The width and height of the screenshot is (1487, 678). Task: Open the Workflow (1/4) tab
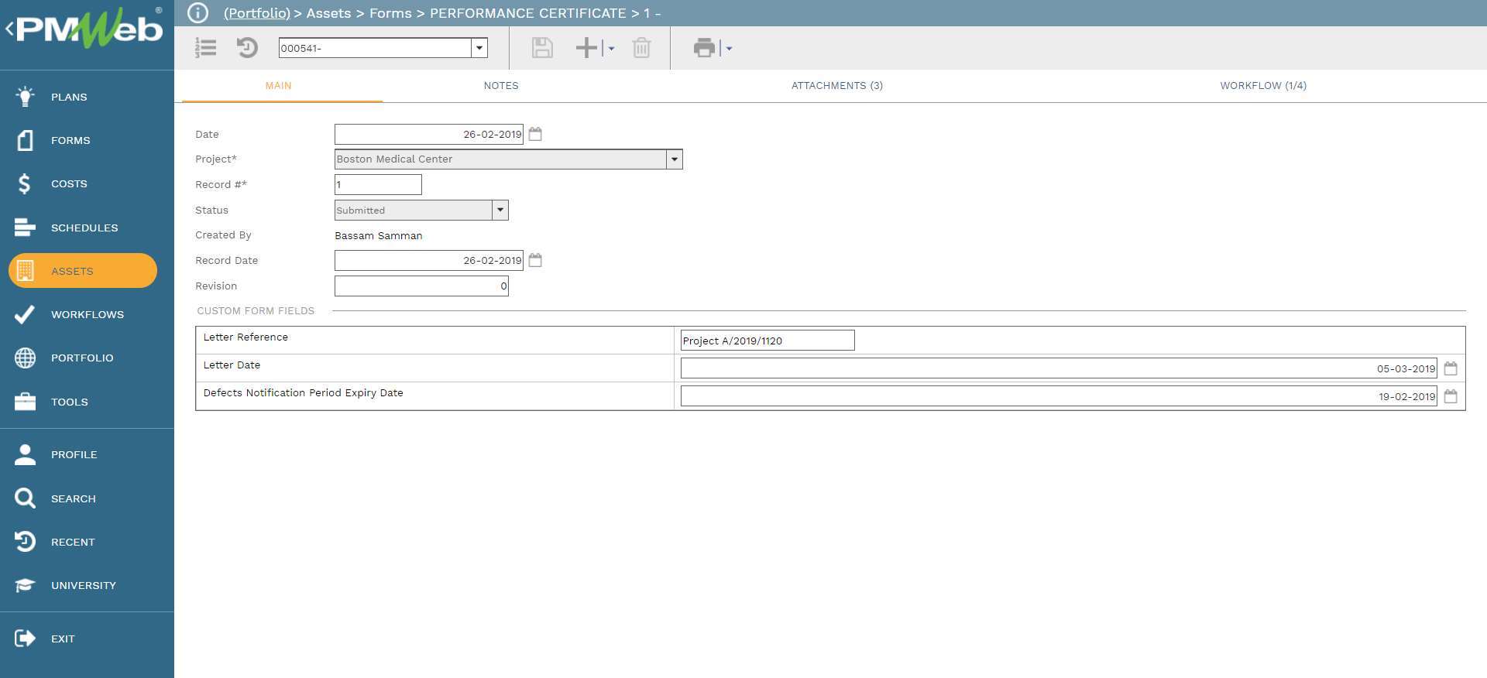pyautogui.click(x=1263, y=86)
